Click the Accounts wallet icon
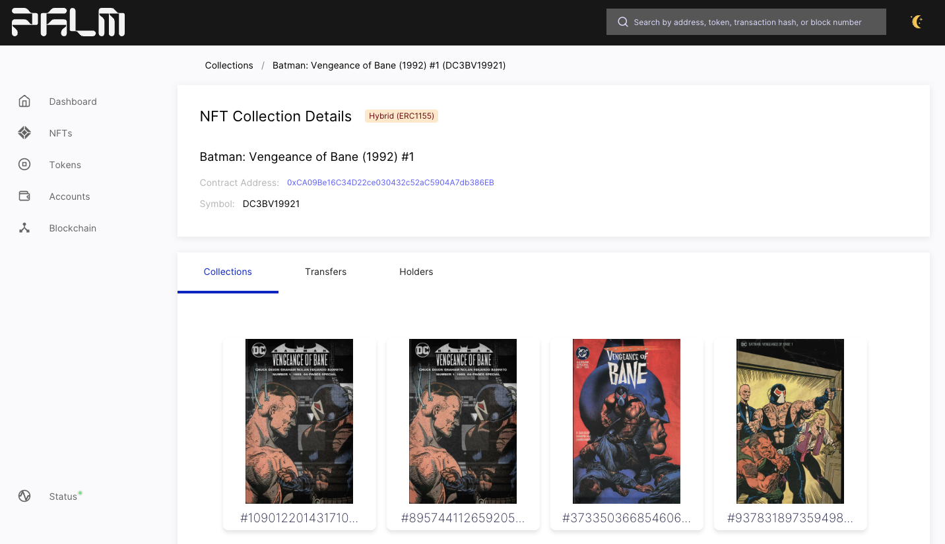Screen dimensions: 945x544 point(24,196)
